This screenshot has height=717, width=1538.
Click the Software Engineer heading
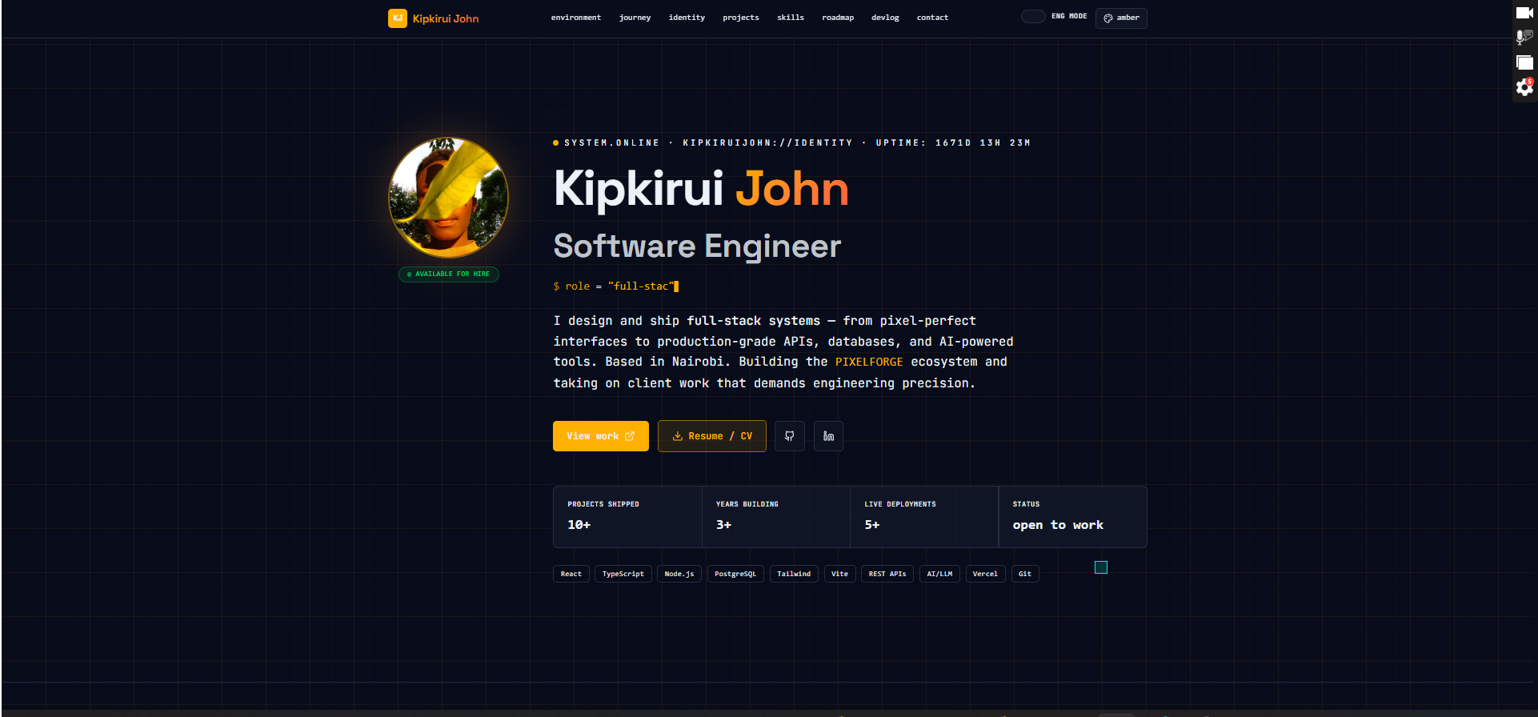coord(697,246)
